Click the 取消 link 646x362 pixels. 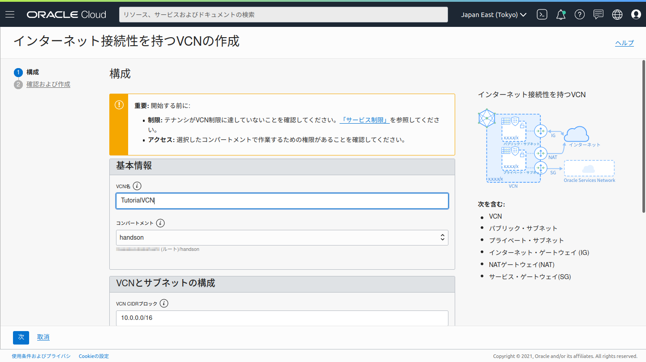point(43,337)
